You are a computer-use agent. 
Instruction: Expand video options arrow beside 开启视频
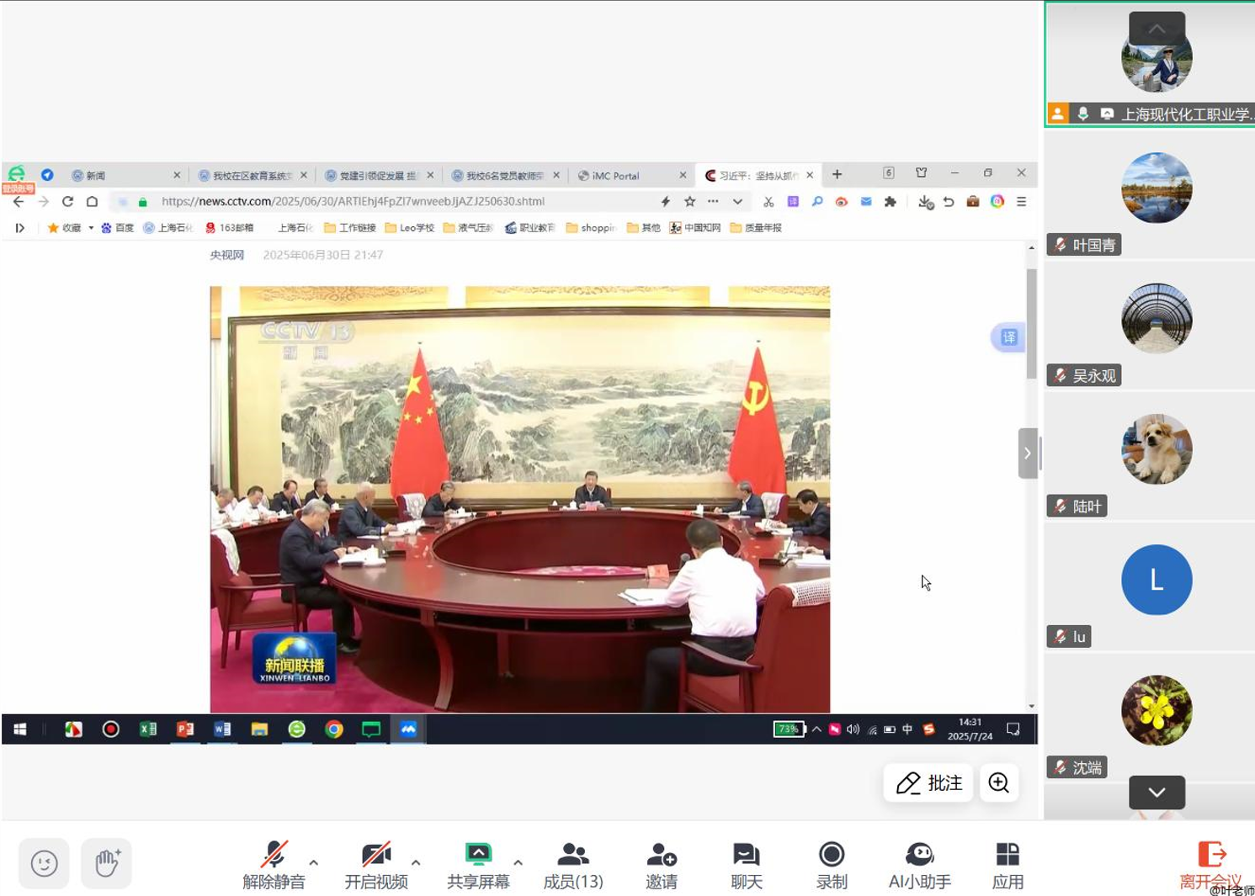coord(416,862)
